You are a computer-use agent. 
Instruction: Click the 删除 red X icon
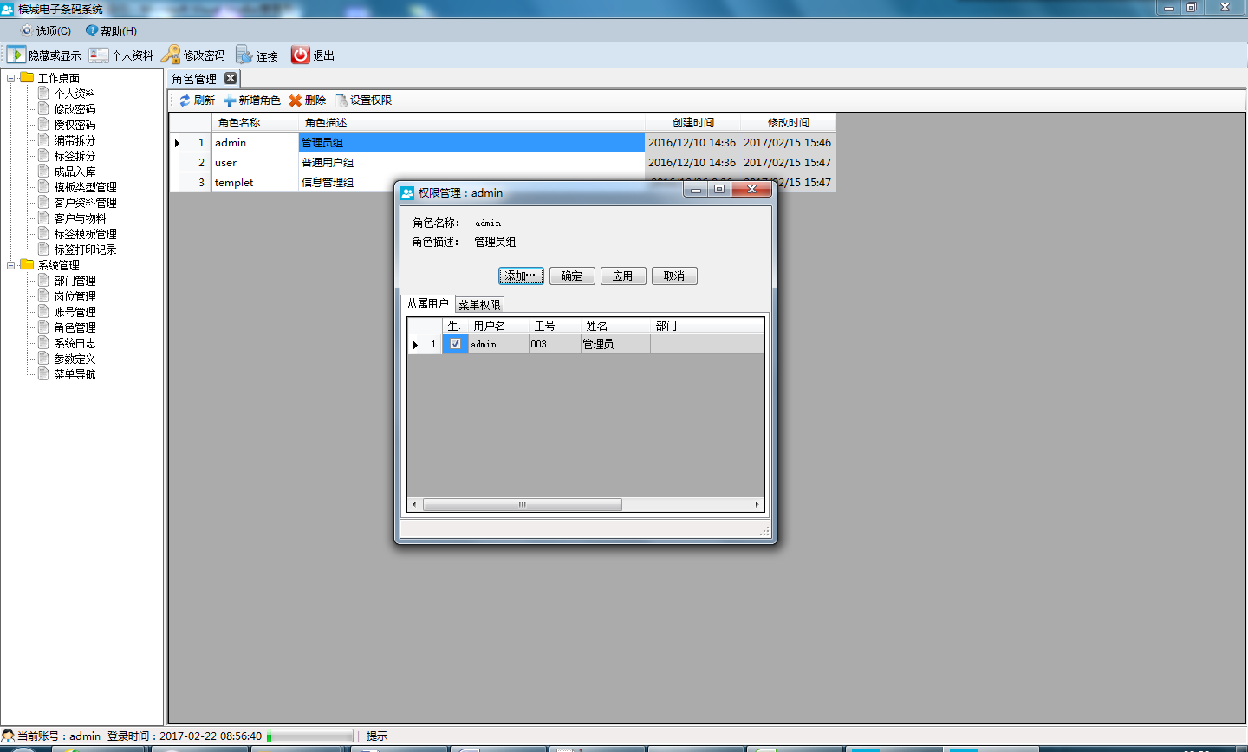coord(296,100)
